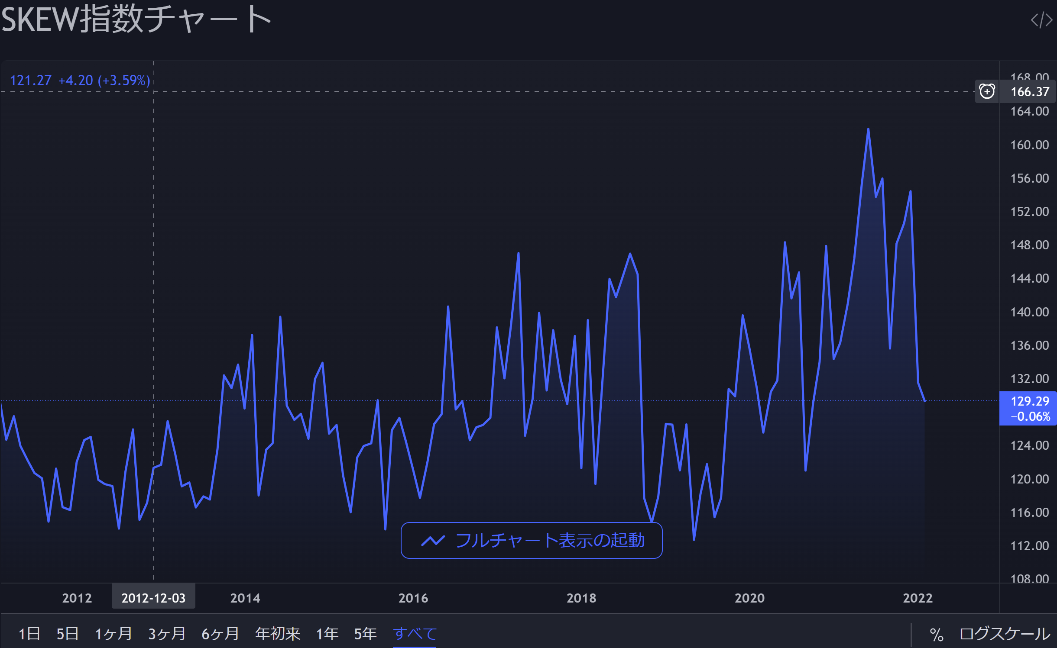Choose the 1年 range
The image size is (1057, 648).
327,634
